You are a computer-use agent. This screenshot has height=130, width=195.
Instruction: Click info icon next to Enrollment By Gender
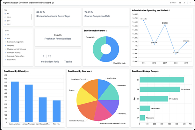[x=106, y=31]
